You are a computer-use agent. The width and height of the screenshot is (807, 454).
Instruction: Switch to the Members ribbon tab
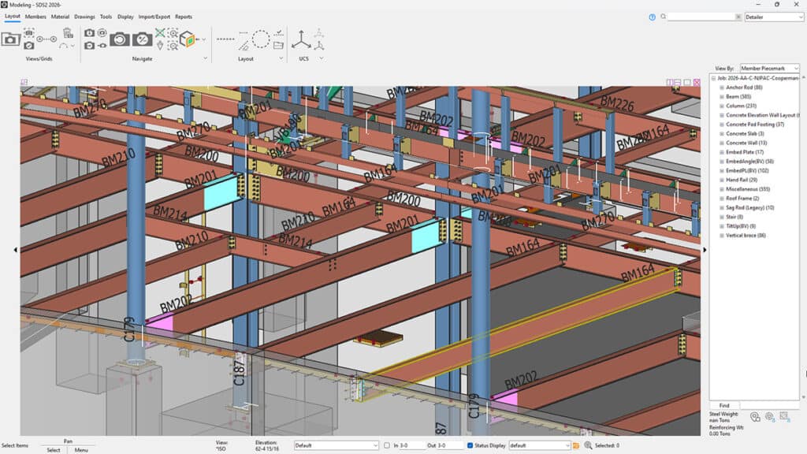pos(34,16)
